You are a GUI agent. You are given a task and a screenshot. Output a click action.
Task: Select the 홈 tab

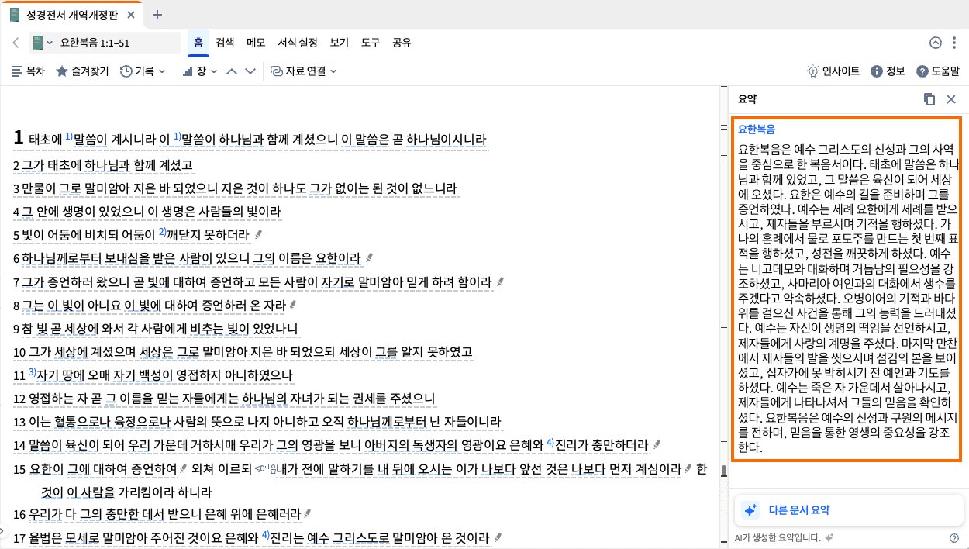click(198, 43)
